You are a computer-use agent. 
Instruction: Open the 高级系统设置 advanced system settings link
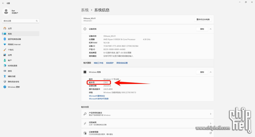[122, 63]
